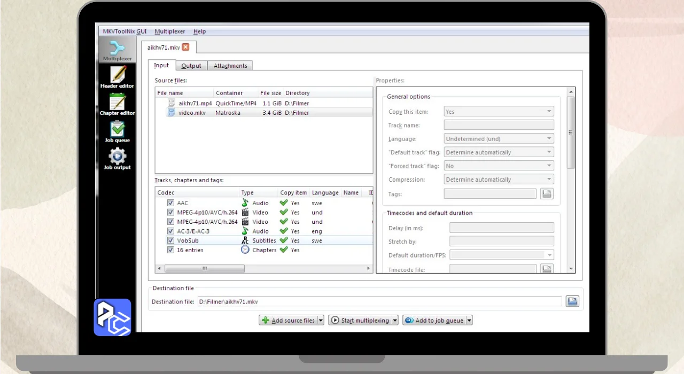The image size is (684, 374).
Task: Close the aikhv71.mkv tab with red X
Action: [x=185, y=47]
